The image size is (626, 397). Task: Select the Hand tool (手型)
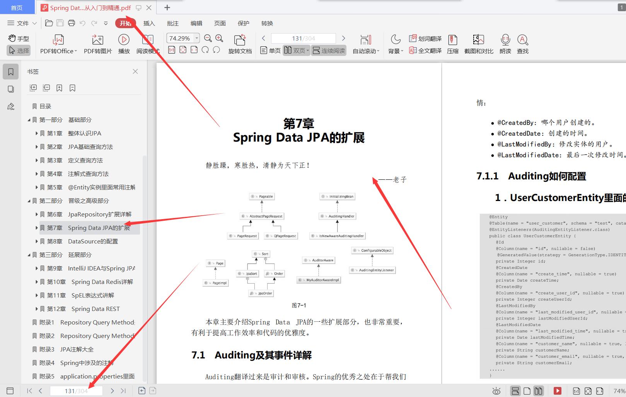(x=19, y=39)
